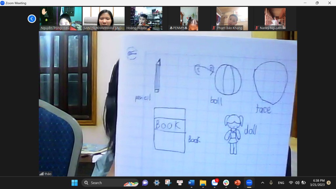Open Wi-Fi network settings in system tray

(x=291, y=183)
